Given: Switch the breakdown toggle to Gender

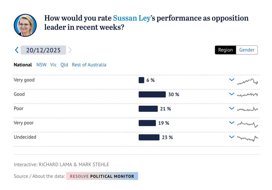Looking at the screenshot, I should pos(247,50).
